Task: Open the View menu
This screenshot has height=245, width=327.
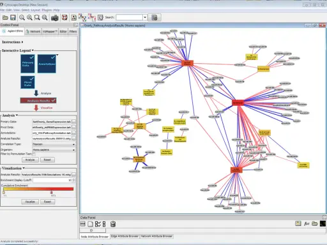Action: coord(17,10)
